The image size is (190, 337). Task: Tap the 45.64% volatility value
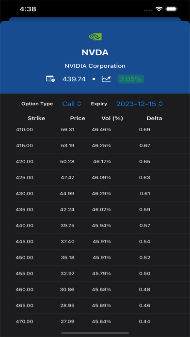tap(102, 322)
